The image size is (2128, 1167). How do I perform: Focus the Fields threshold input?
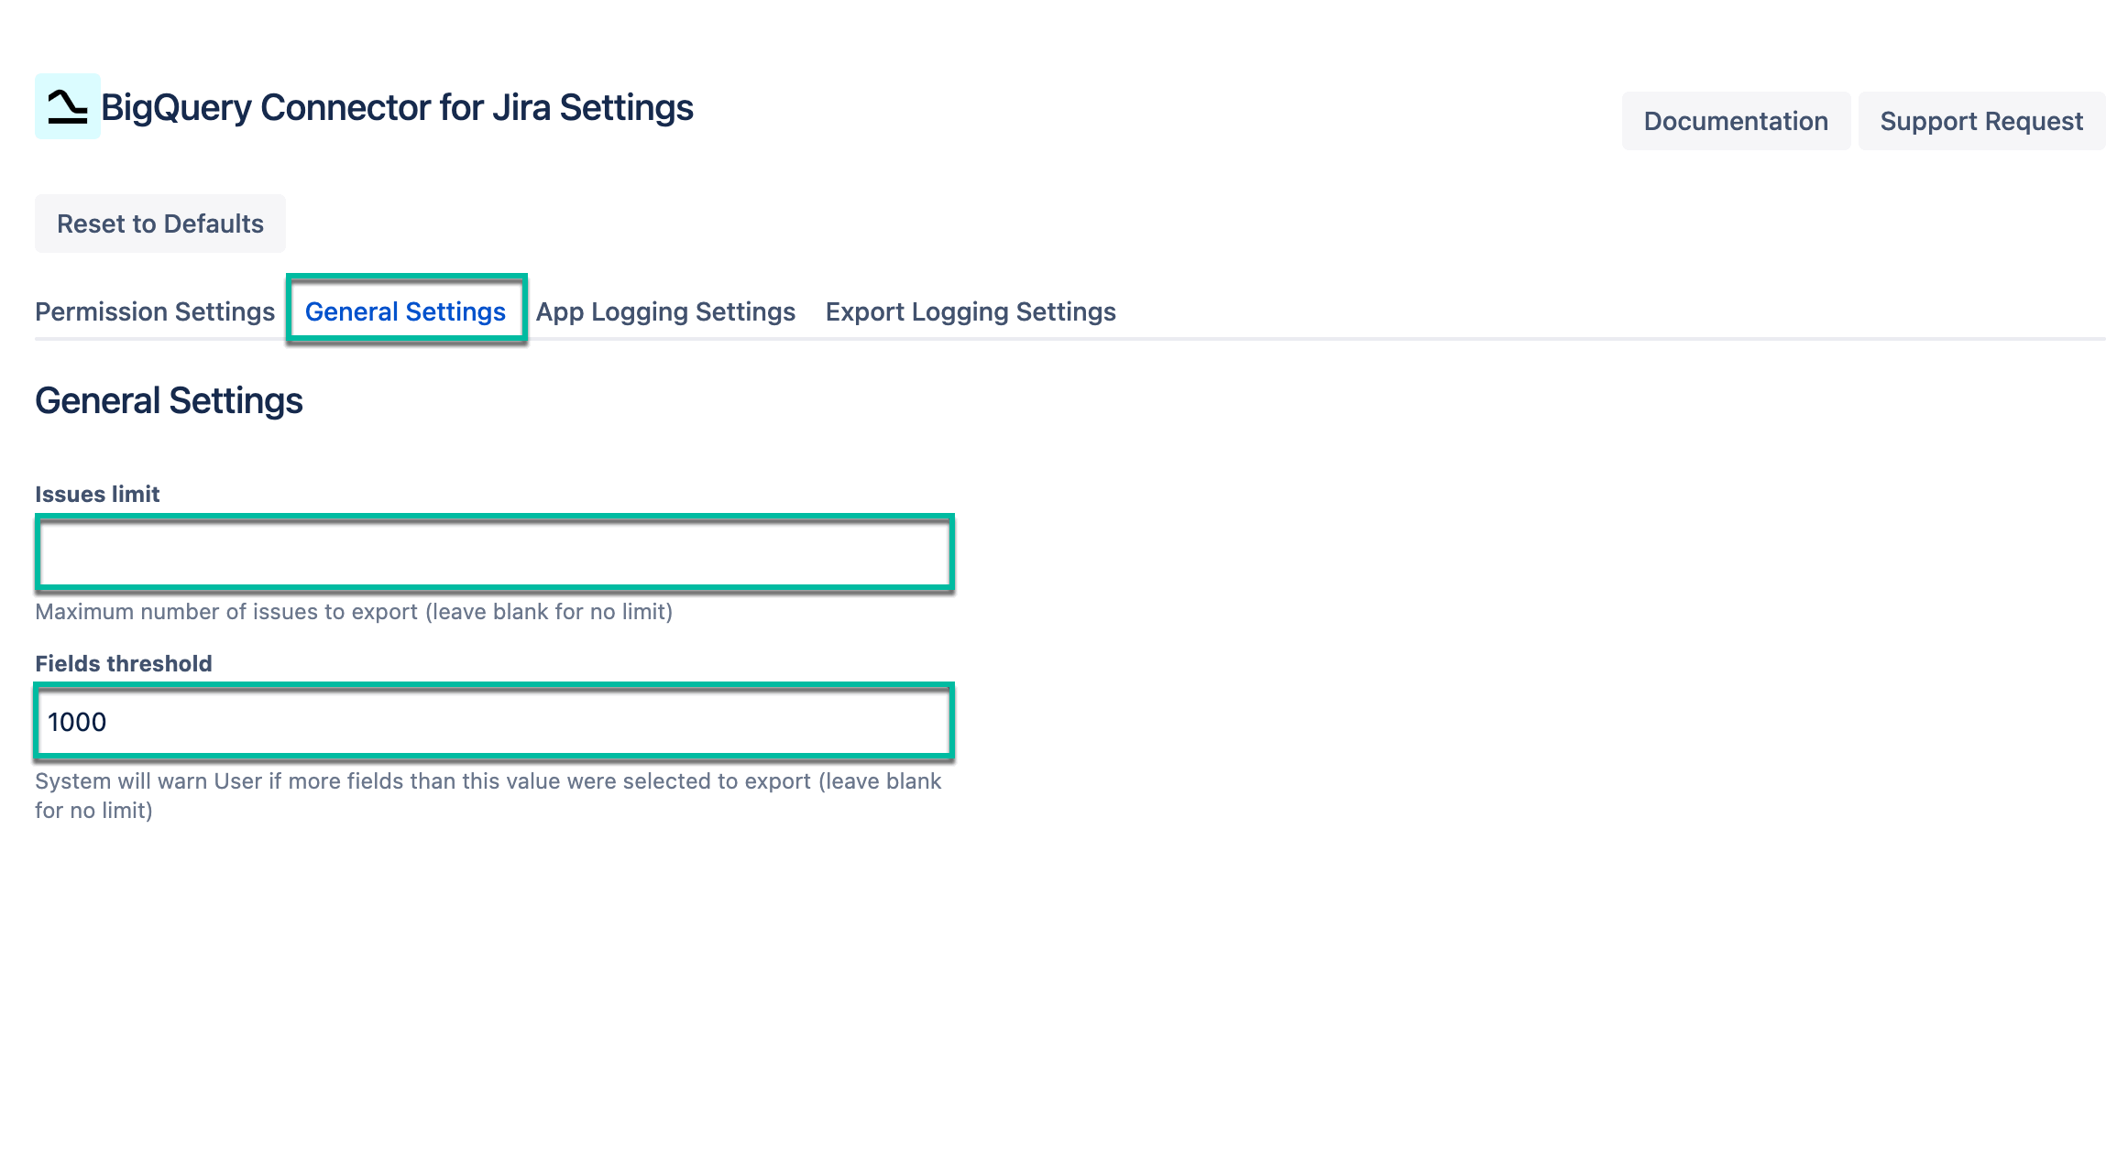coord(495,722)
